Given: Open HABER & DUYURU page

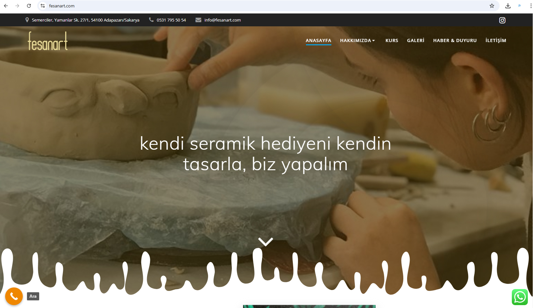Looking at the screenshot, I should click(455, 40).
